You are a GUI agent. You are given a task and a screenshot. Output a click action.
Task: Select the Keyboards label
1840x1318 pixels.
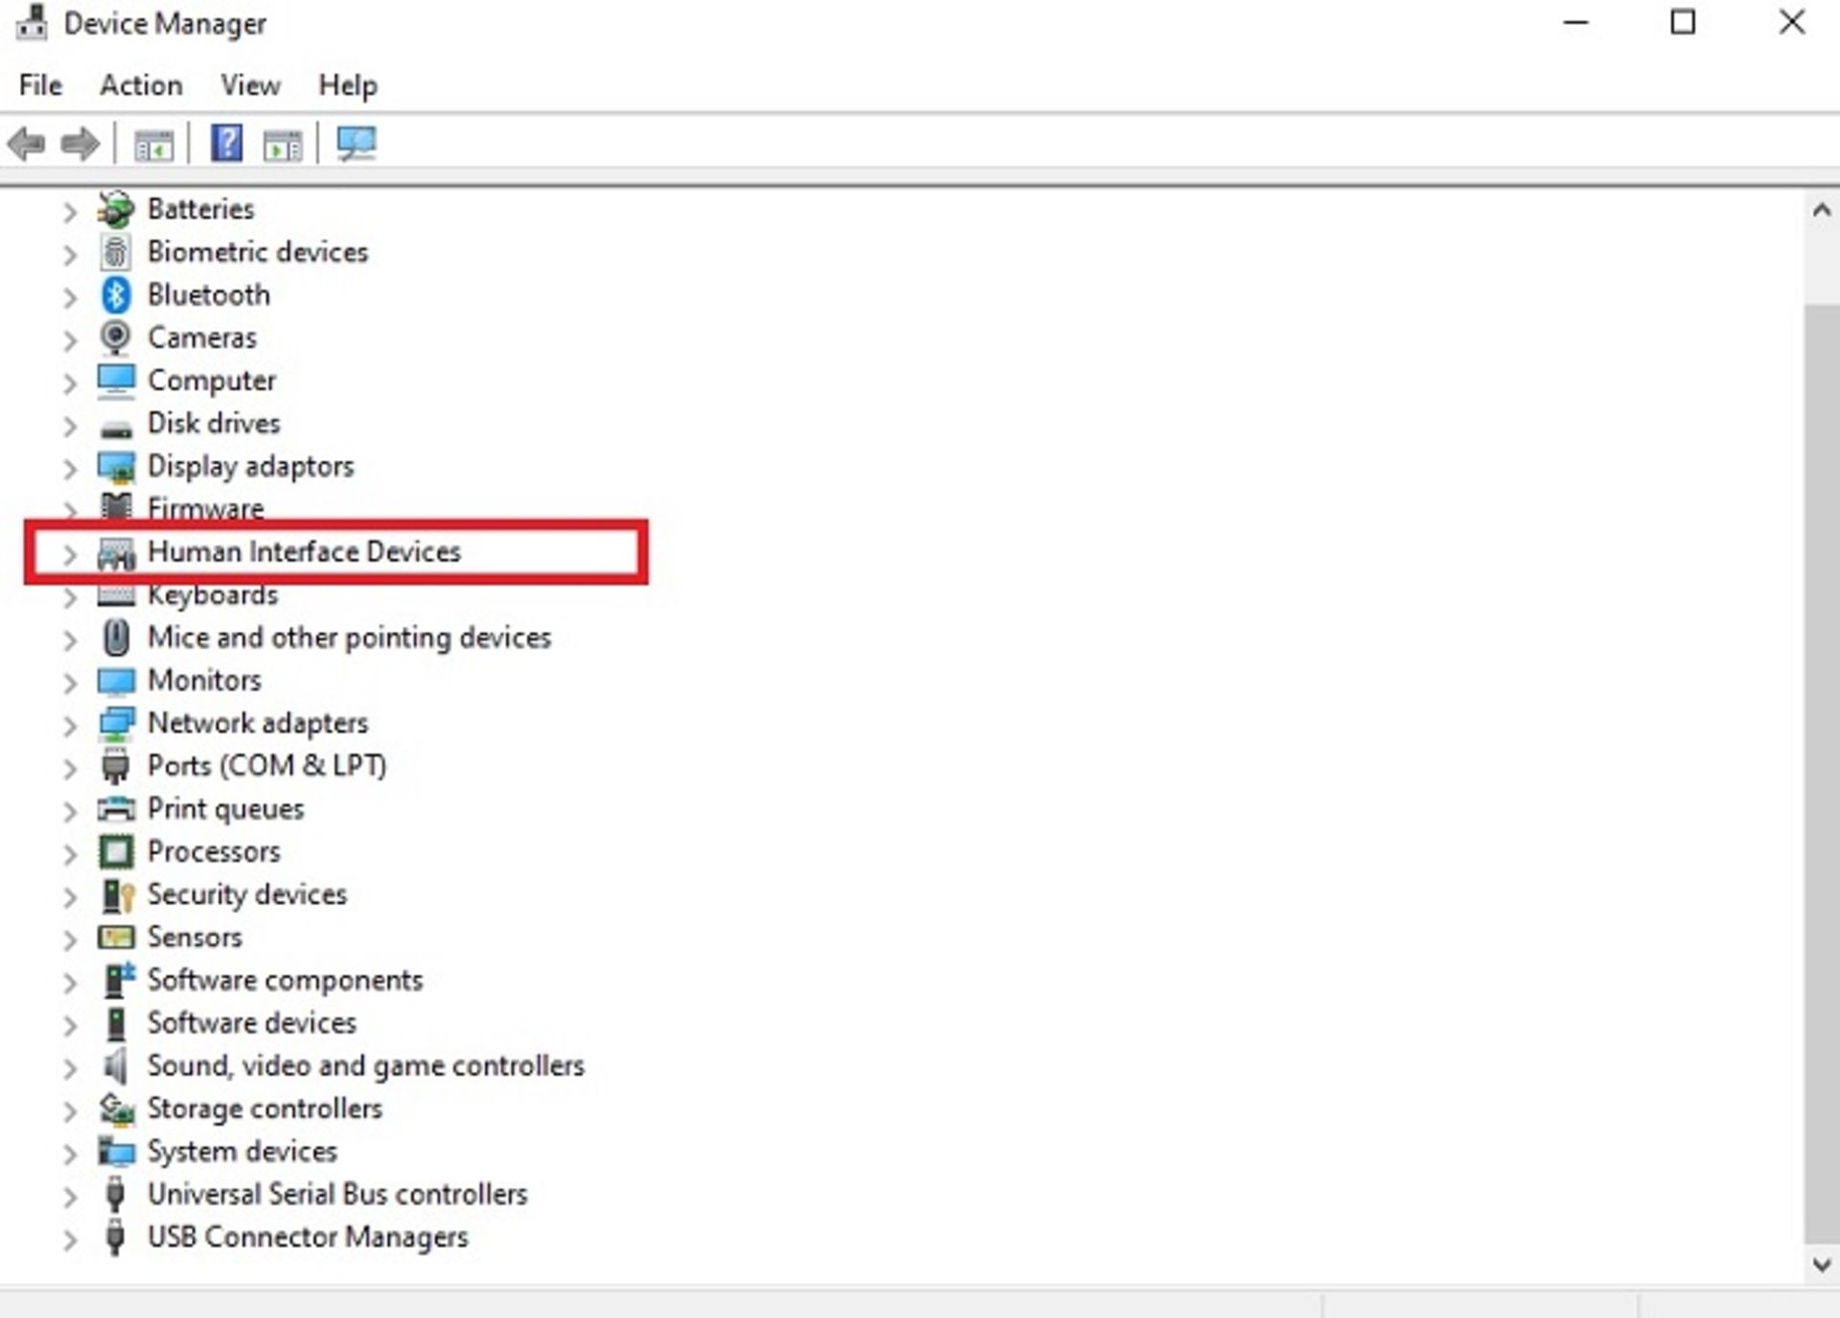[213, 595]
